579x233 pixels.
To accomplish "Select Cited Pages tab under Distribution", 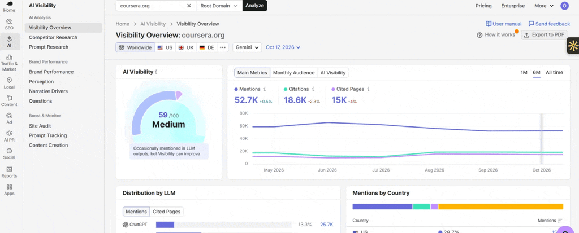I will [x=167, y=212].
